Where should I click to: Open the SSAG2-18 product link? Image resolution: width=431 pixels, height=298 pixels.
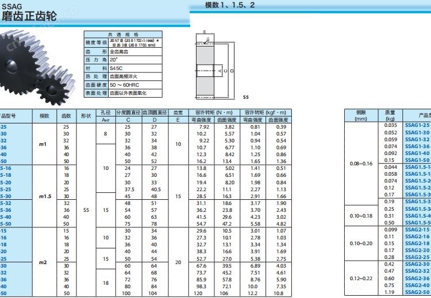pyautogui.click(x=417, y=243)
